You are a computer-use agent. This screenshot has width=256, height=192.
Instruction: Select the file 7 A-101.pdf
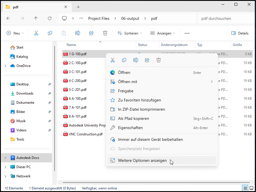[78, 107]
